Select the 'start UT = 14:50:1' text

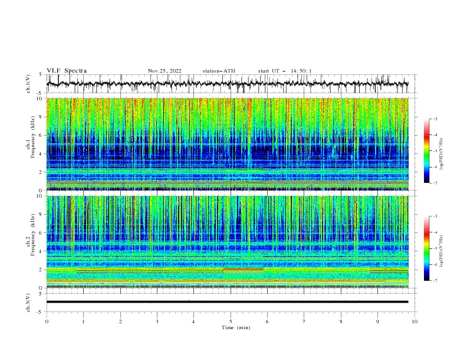click(285, 71)
